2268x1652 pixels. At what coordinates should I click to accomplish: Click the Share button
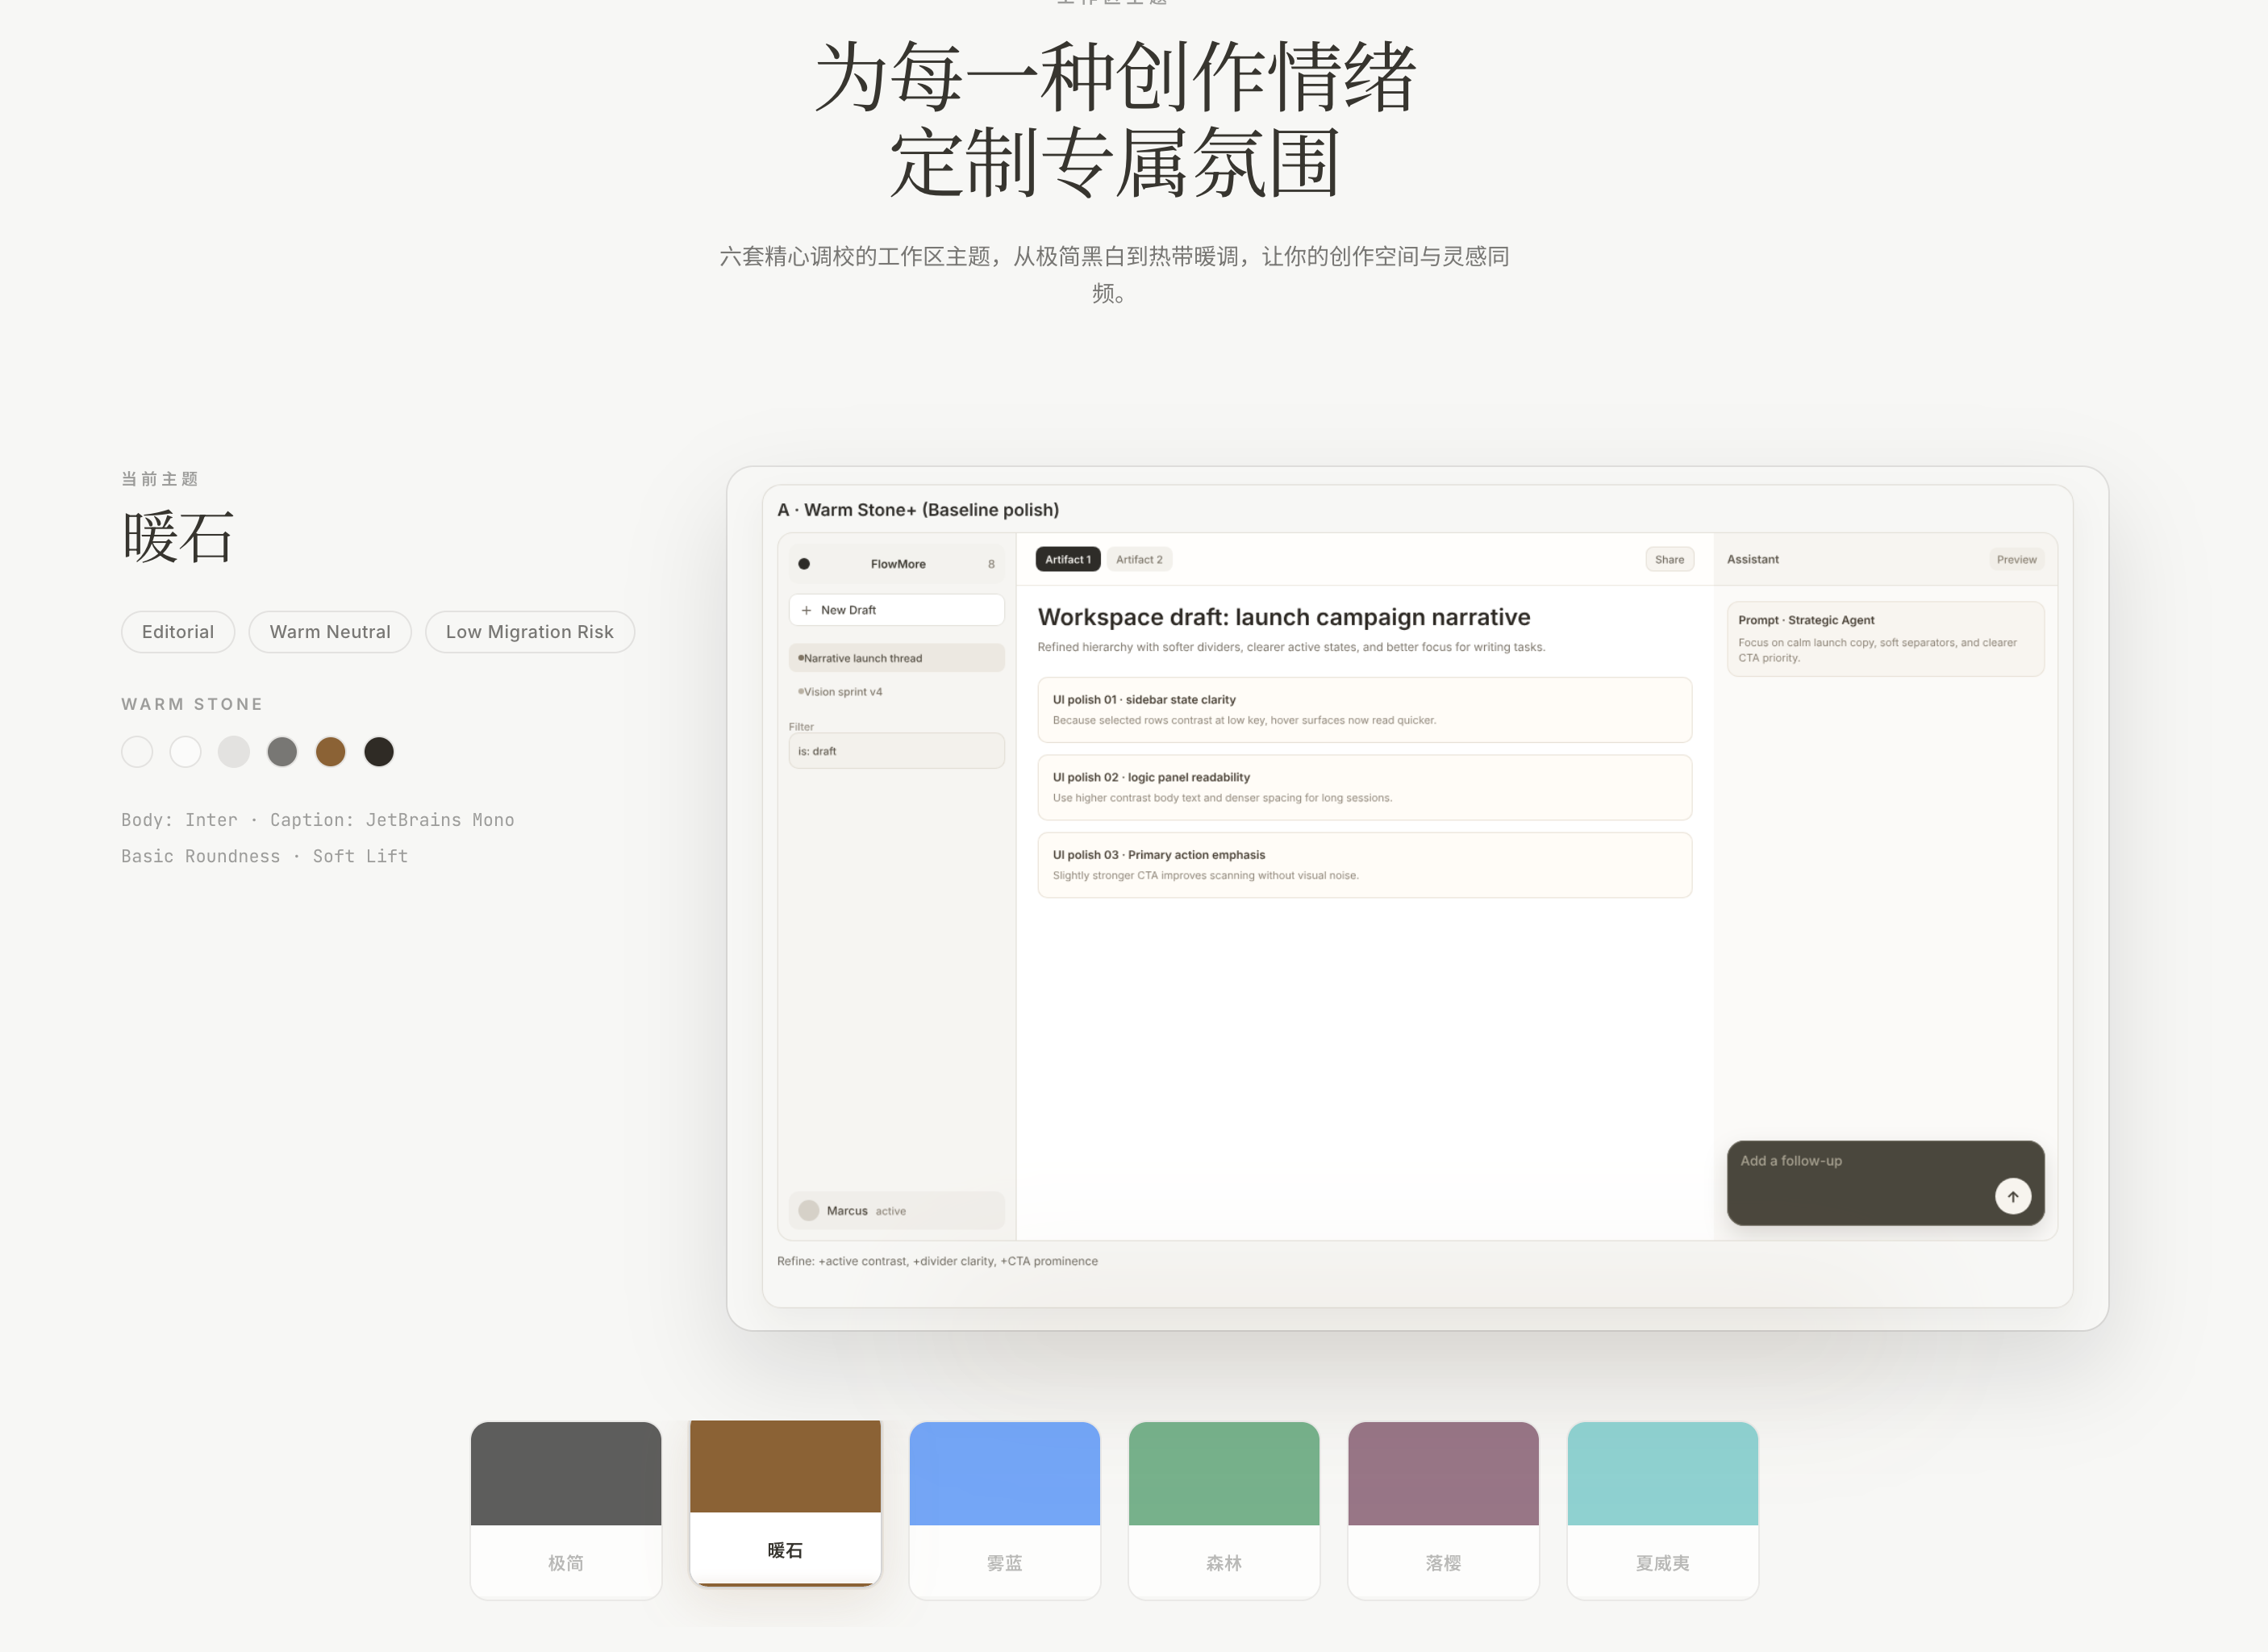(1669, 560)
